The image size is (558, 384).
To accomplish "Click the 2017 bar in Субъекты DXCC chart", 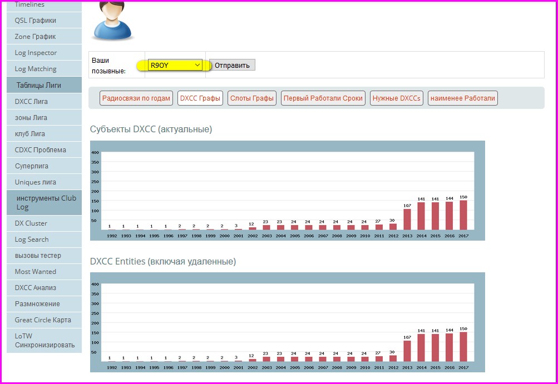I will point(463,215).
